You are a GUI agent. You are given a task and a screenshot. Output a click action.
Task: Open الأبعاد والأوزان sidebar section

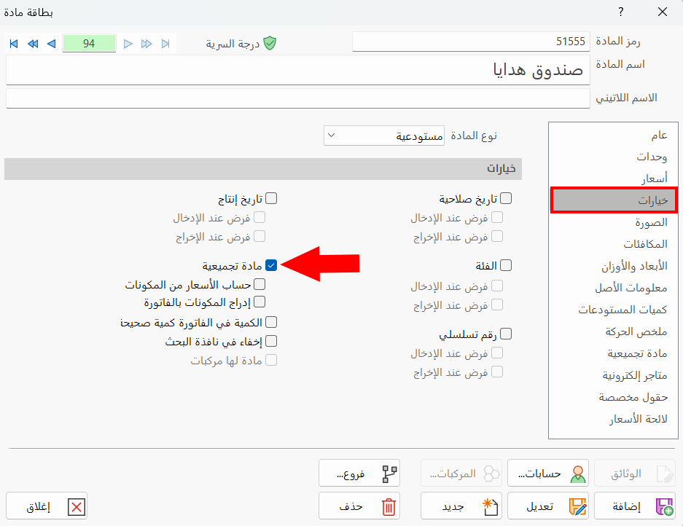(x=613, y=266)
